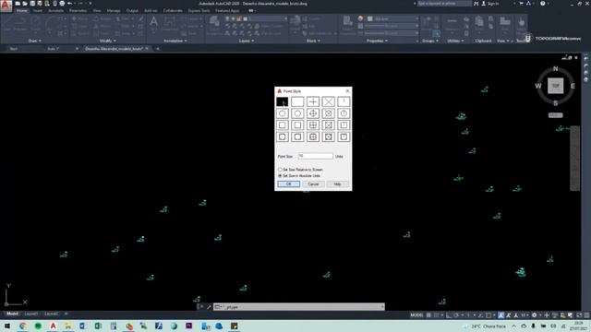The height and width of the screenshot is (332, 591).
Task: Click the command line input
Action: (x=299, y=307)
